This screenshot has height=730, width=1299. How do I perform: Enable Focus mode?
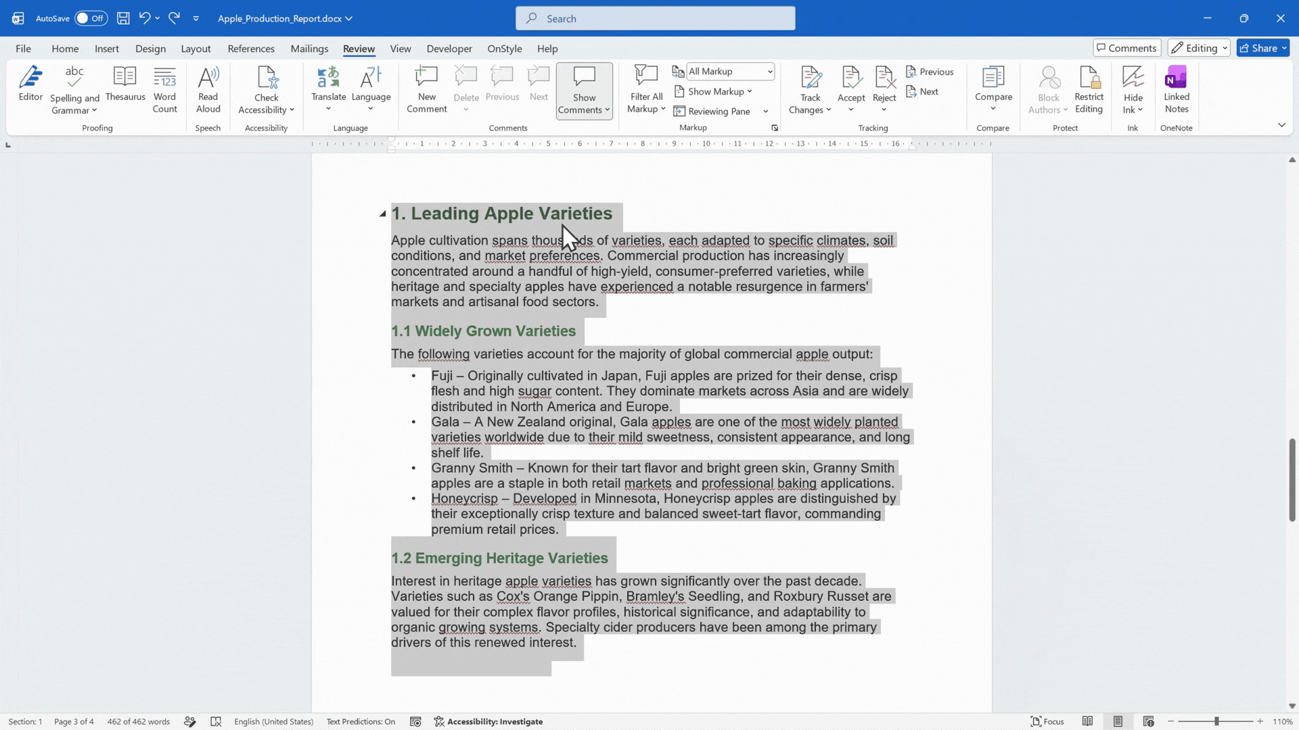(x=1047, y=722)
